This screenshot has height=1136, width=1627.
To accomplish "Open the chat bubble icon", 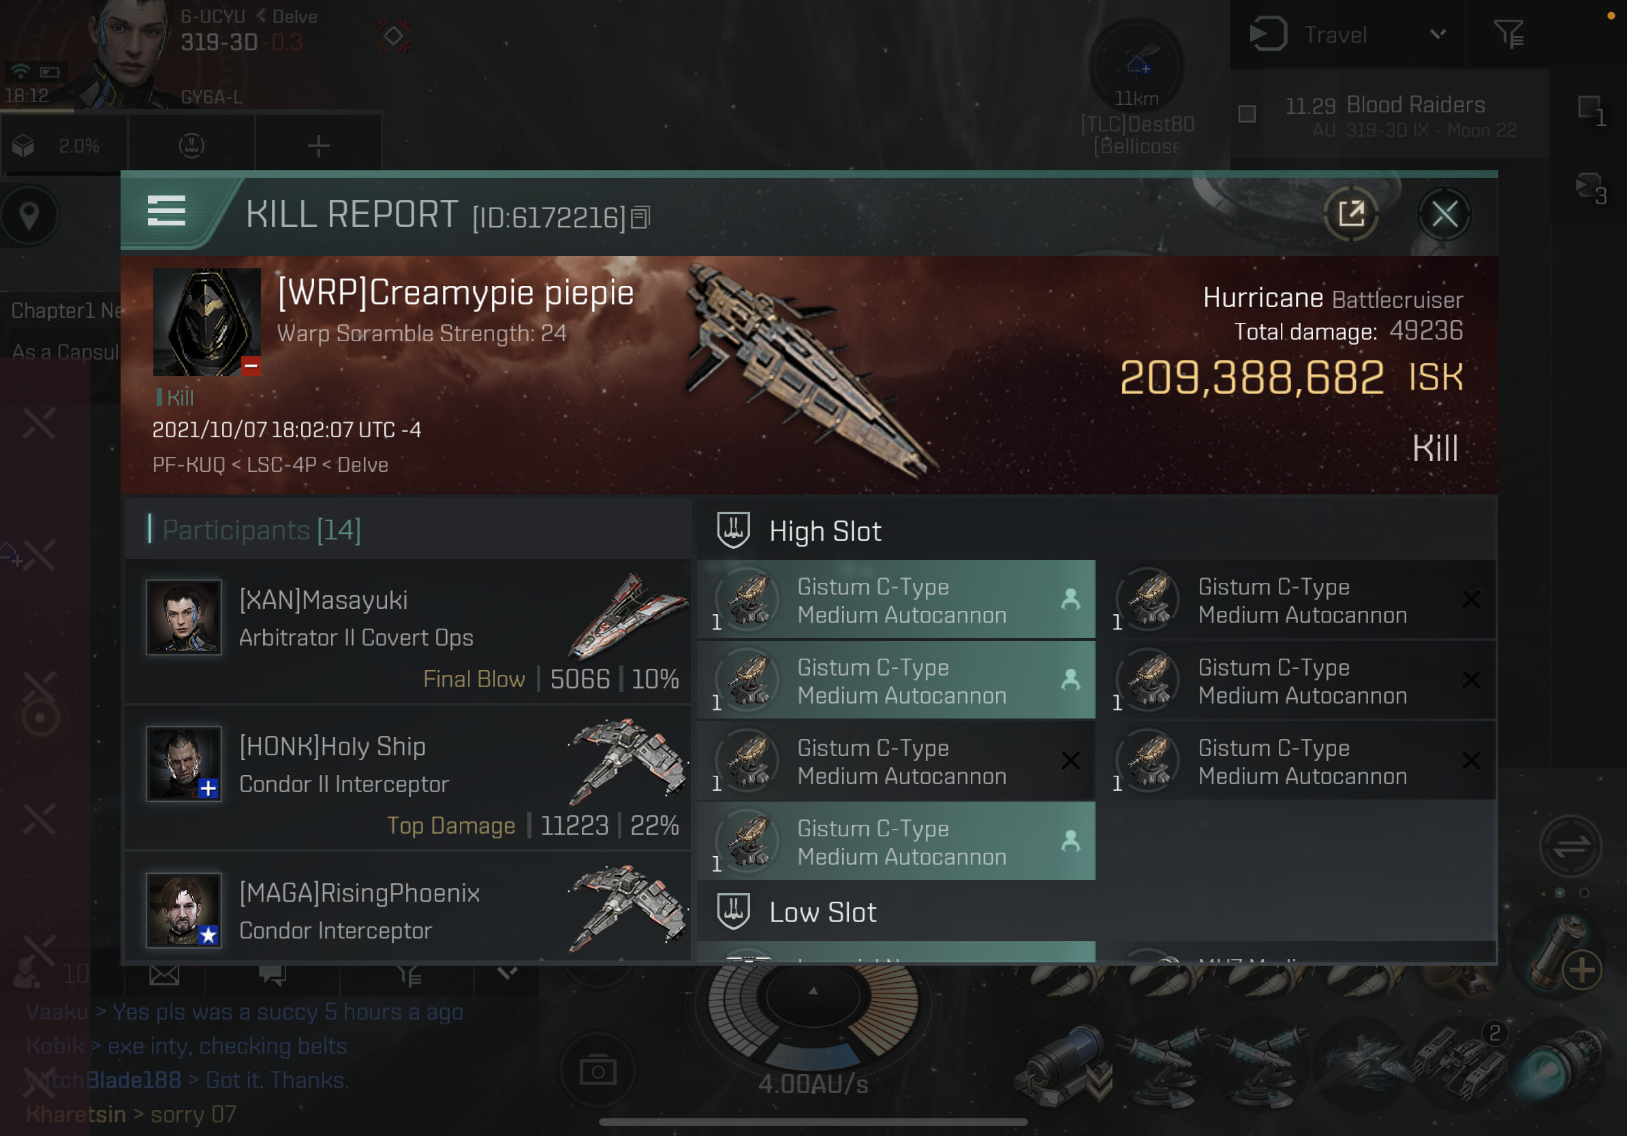I will coord(272,975).
